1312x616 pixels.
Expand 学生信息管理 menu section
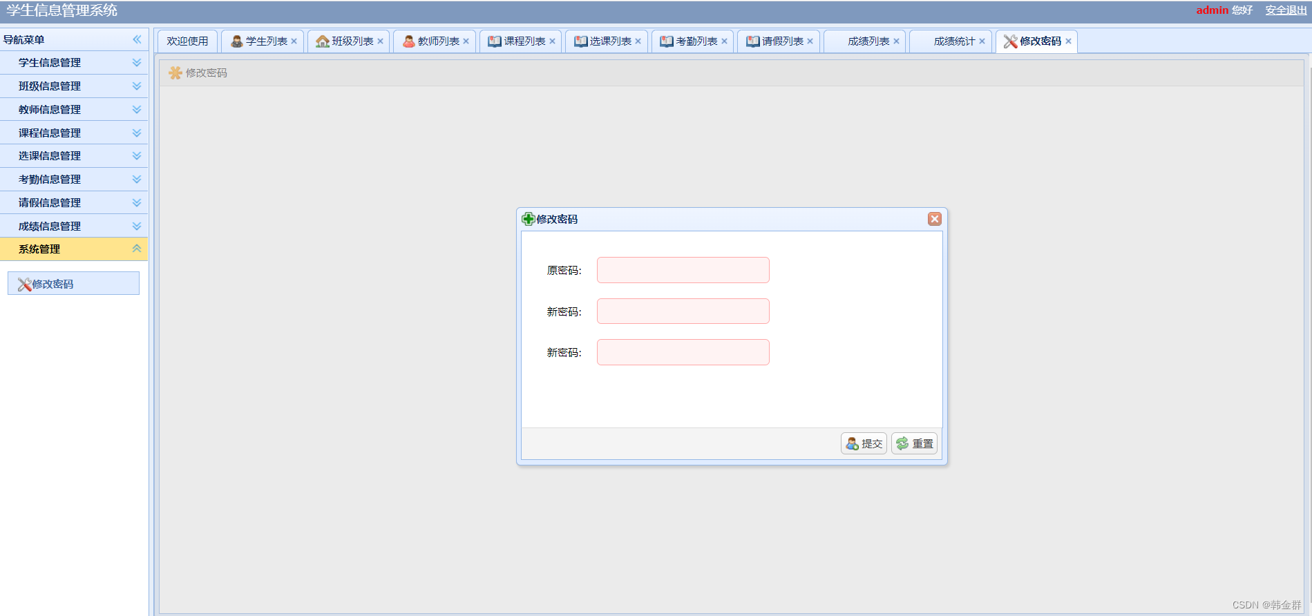(x=137, y=63)
